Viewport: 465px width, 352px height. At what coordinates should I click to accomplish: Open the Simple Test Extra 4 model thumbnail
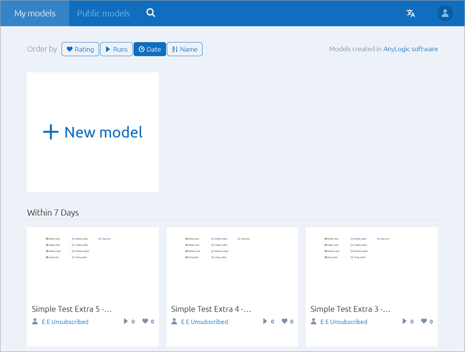[x=232, y=262]
